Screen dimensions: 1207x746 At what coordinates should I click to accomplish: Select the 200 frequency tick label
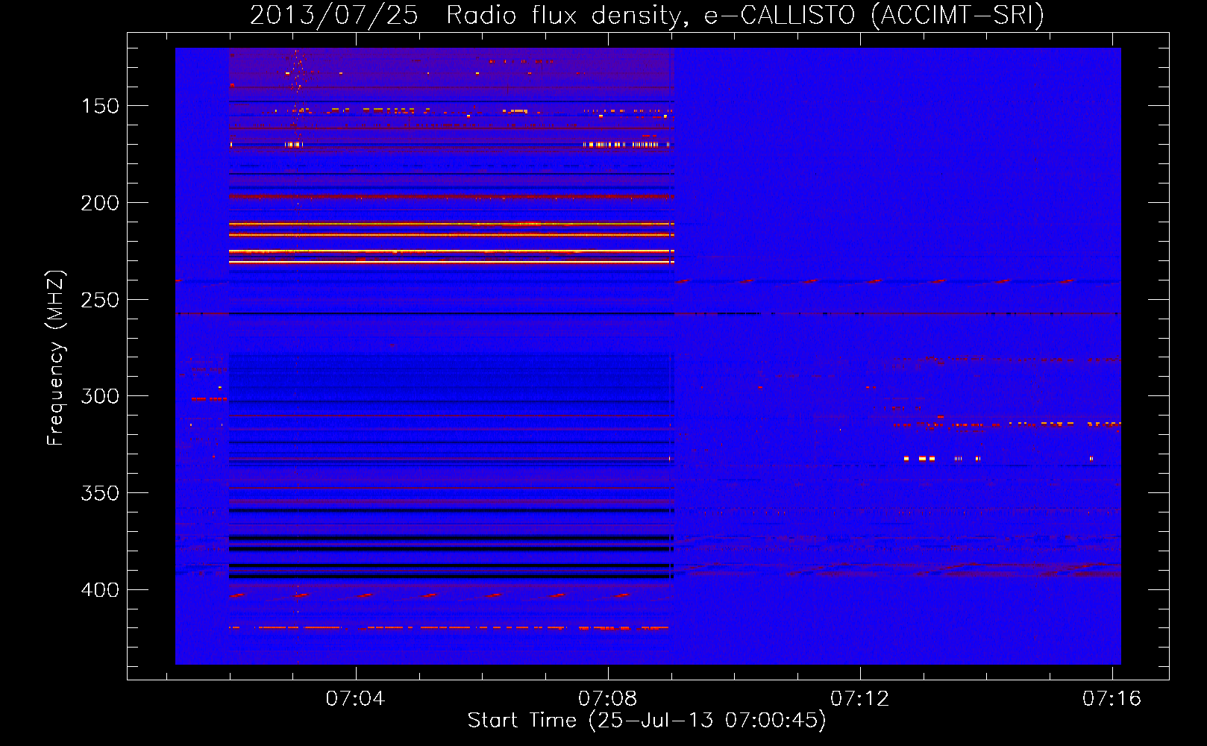tap(100, 203)
